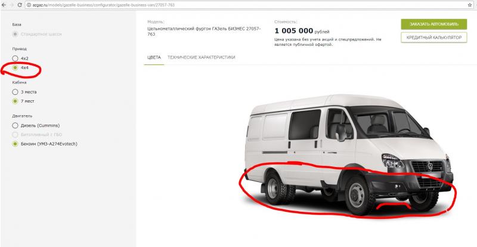477x247 pixels.
Task: Click the browser back arrow
Action: pos(4,5)
